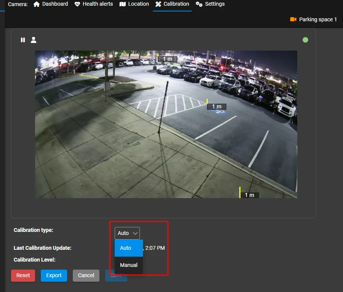
Task: Click the green status indicator dot
Action: pos(305,40)
